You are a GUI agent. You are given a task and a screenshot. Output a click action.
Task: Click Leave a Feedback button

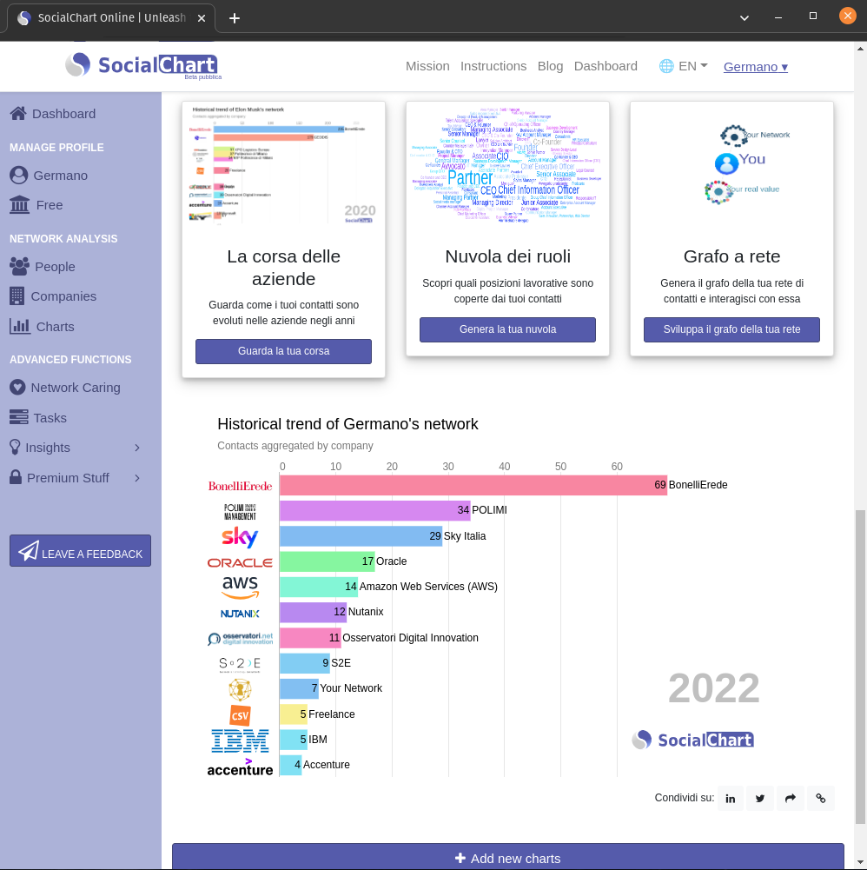(x=81, y=551)
